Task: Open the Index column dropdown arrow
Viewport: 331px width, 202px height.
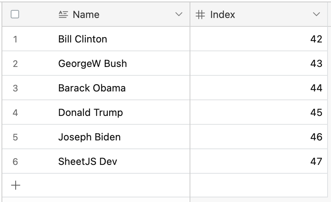Action: (x=316, y=15)
